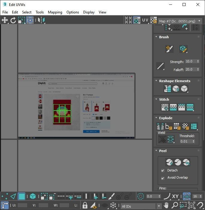Select the Move tool in top toolbar
Screen dimensions: 205x210
coord(5,20)
